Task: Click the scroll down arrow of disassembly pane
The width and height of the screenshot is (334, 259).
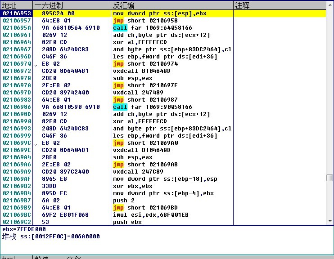Action: click(x=330, y=221)
